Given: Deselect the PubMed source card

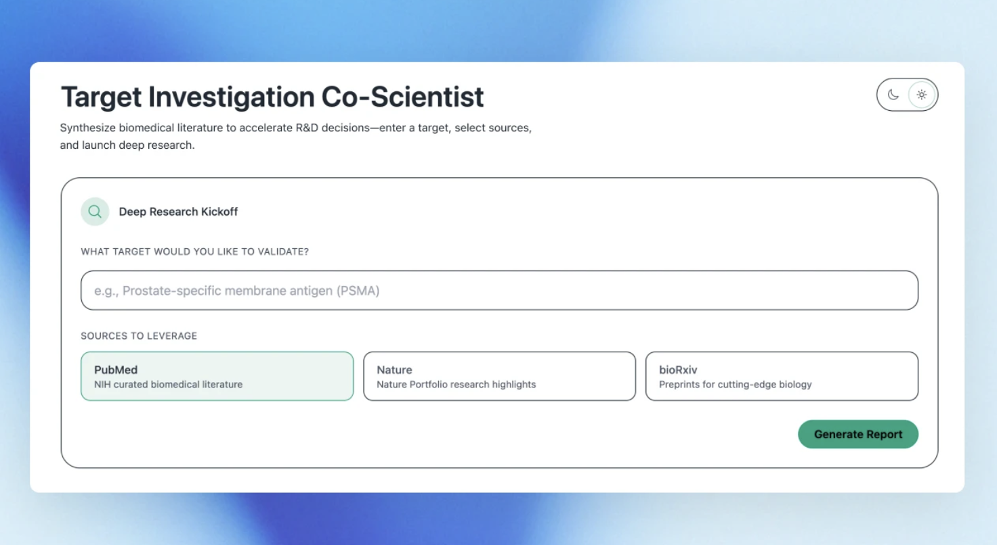Looking at the screenshot, I should (x=217, y=376).
